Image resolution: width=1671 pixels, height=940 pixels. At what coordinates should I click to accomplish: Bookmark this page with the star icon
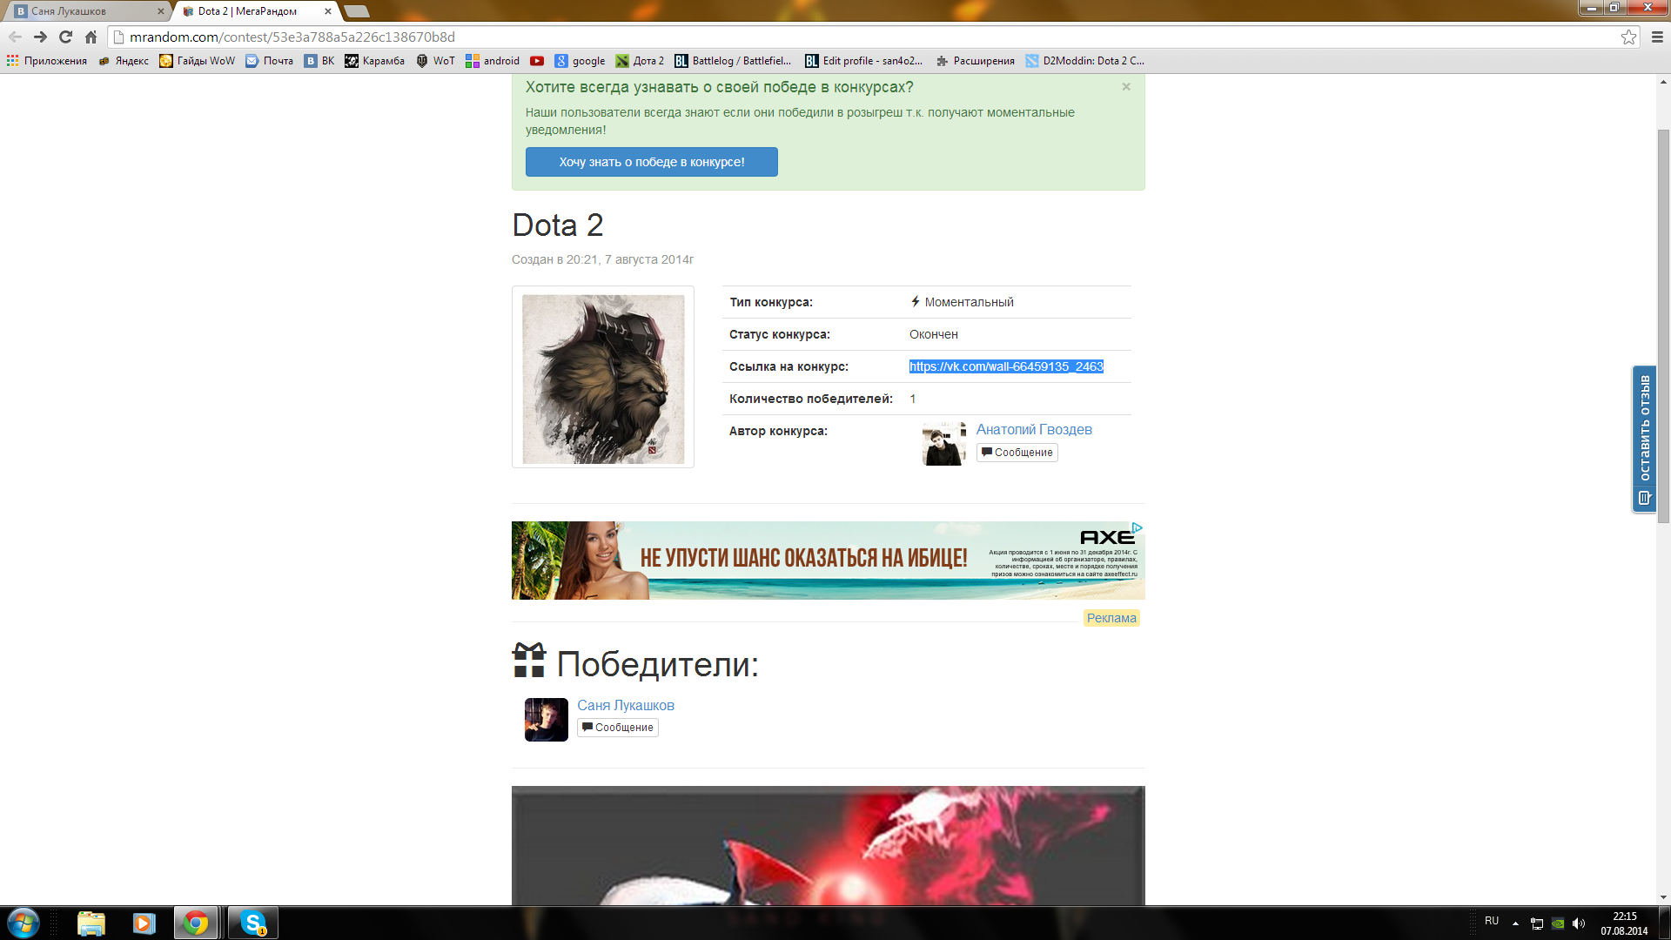pos(1628,37)
